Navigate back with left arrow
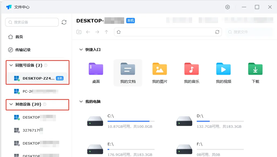 click(88, 32)
